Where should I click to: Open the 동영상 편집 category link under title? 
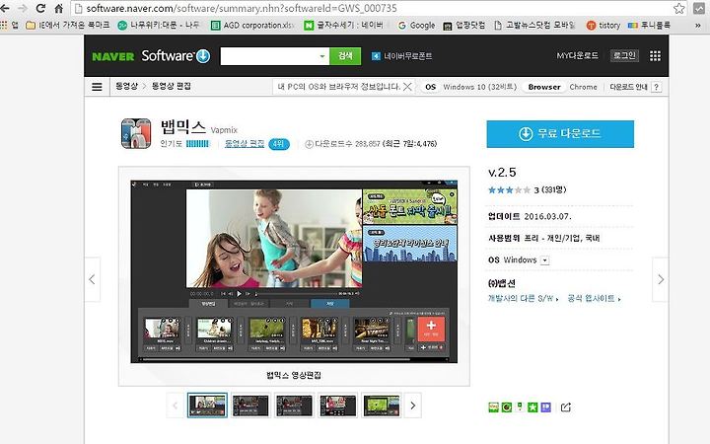pos(245,144)
